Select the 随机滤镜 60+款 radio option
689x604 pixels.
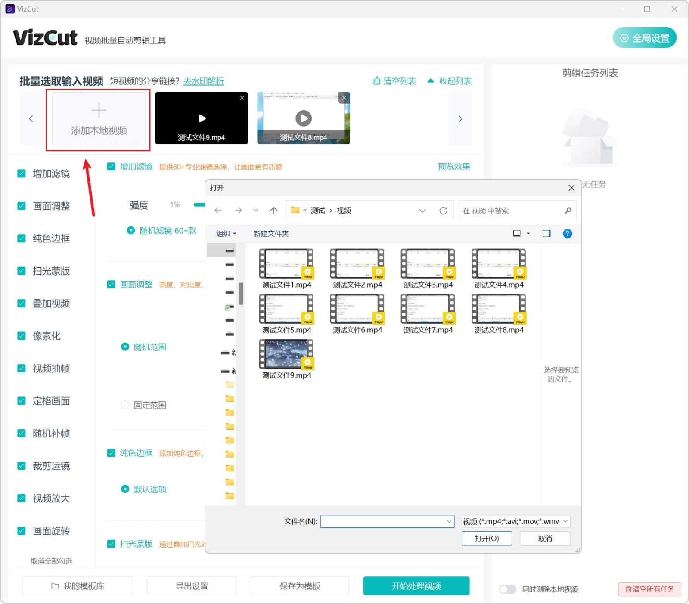click(x=131, y=230)
